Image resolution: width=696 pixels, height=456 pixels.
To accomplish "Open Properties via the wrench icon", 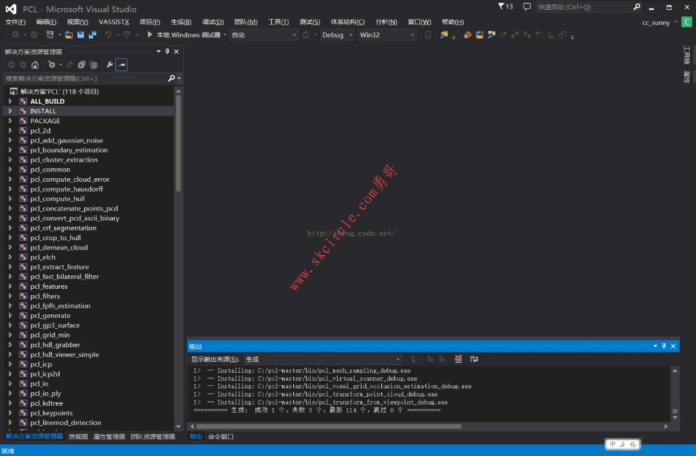I will [x=109, y=65].
